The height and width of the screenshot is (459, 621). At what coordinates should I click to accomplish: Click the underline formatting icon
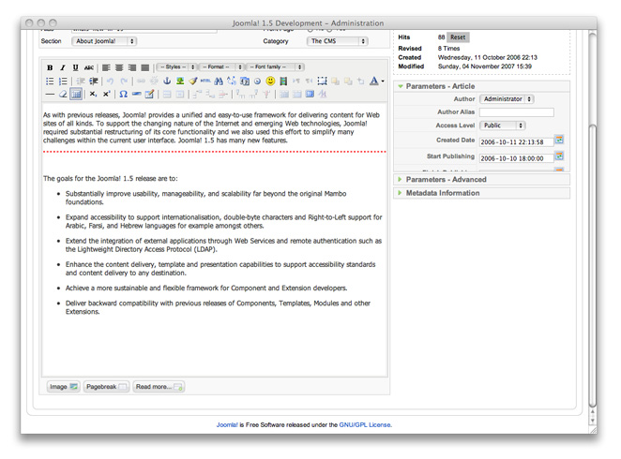pyautogui.click(x=76, y=67)
